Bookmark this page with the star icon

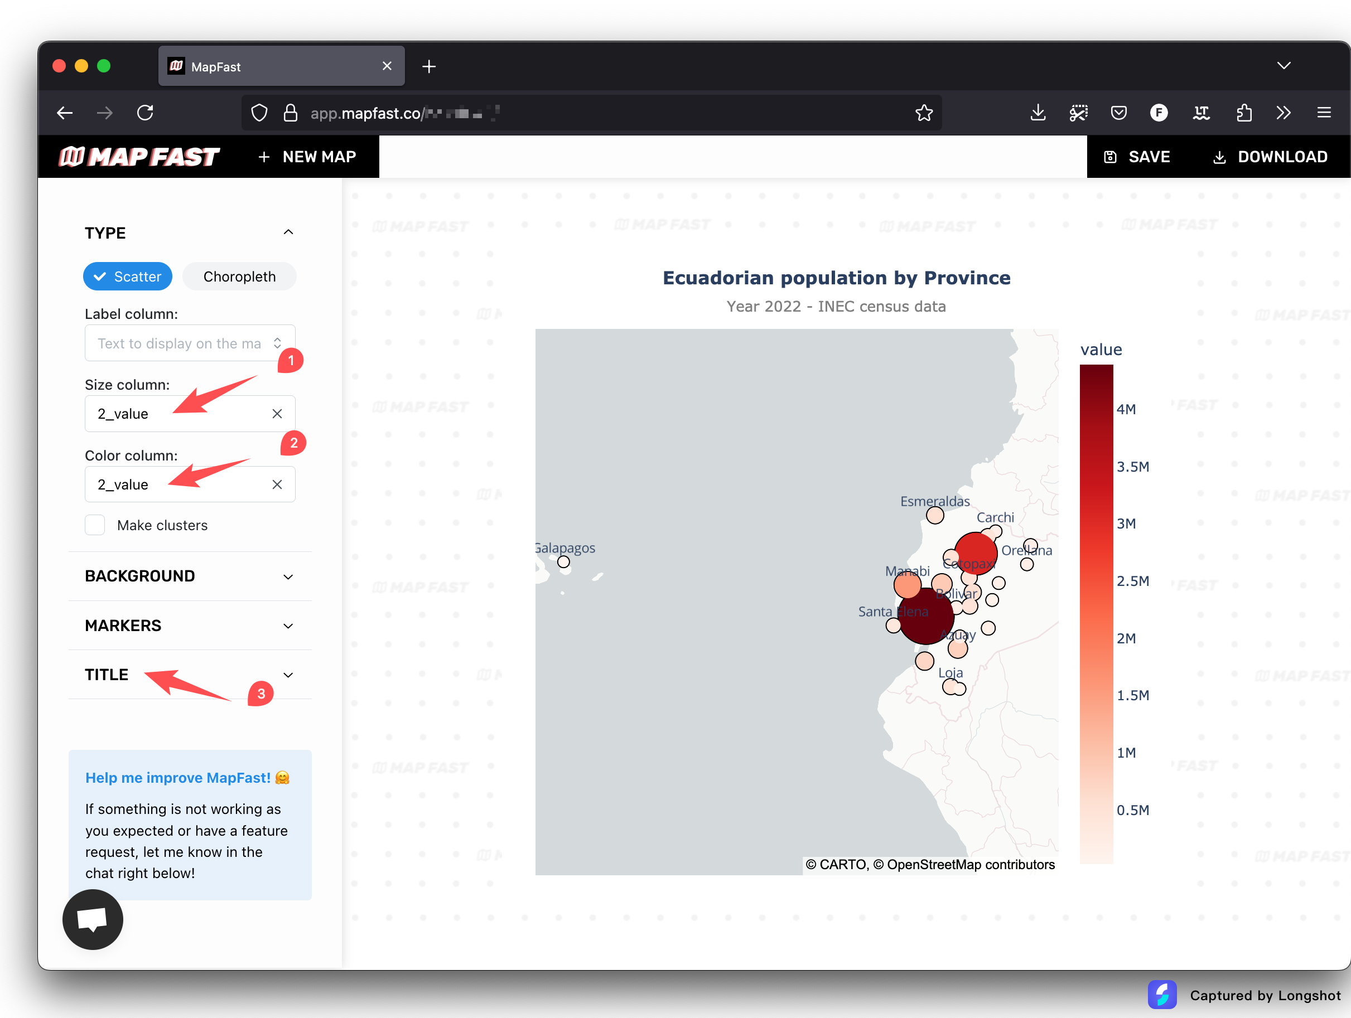pyautogui.click(x=924, y=113)
